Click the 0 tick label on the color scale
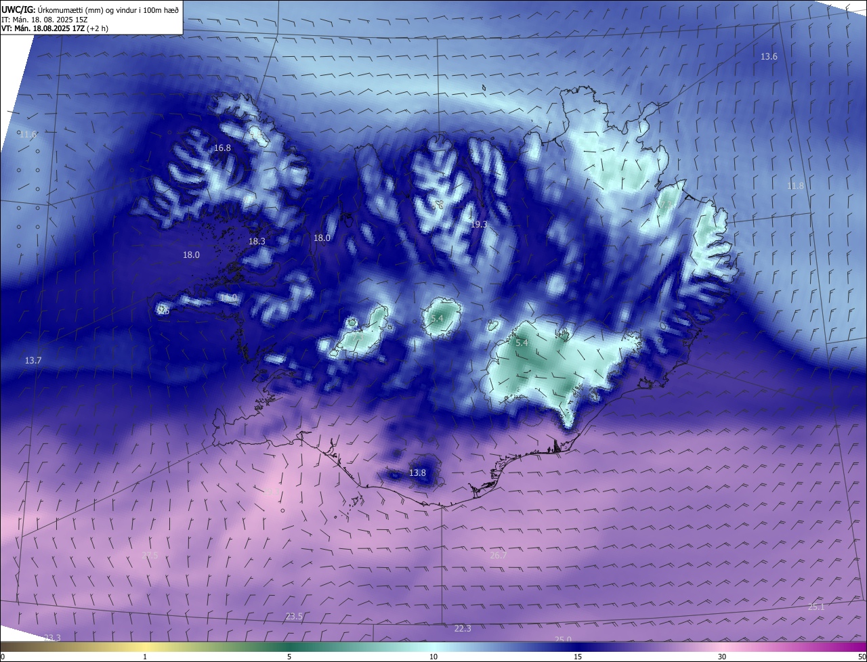This screenshot has width=867, height=662. pos(3,657)
